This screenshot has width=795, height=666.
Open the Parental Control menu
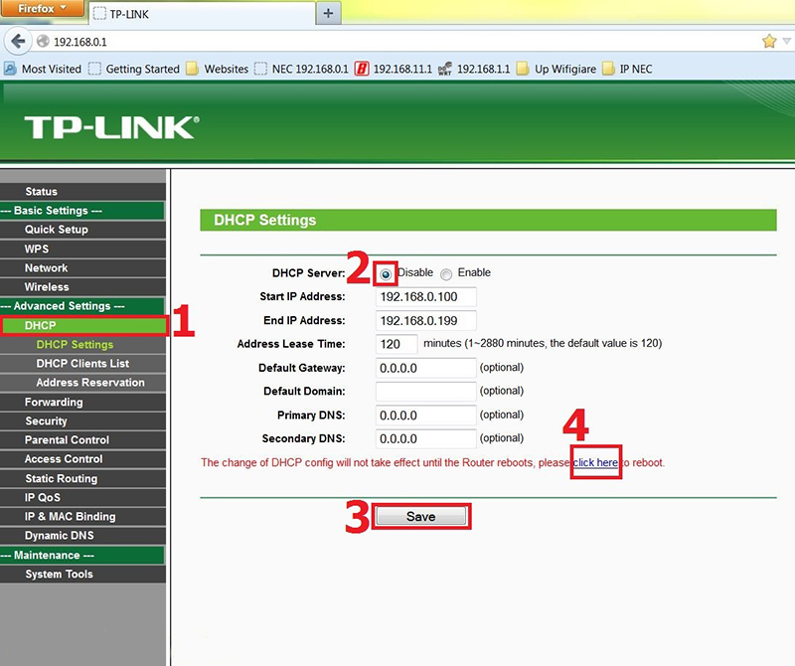pyautogui.click(x=82, y=440)
